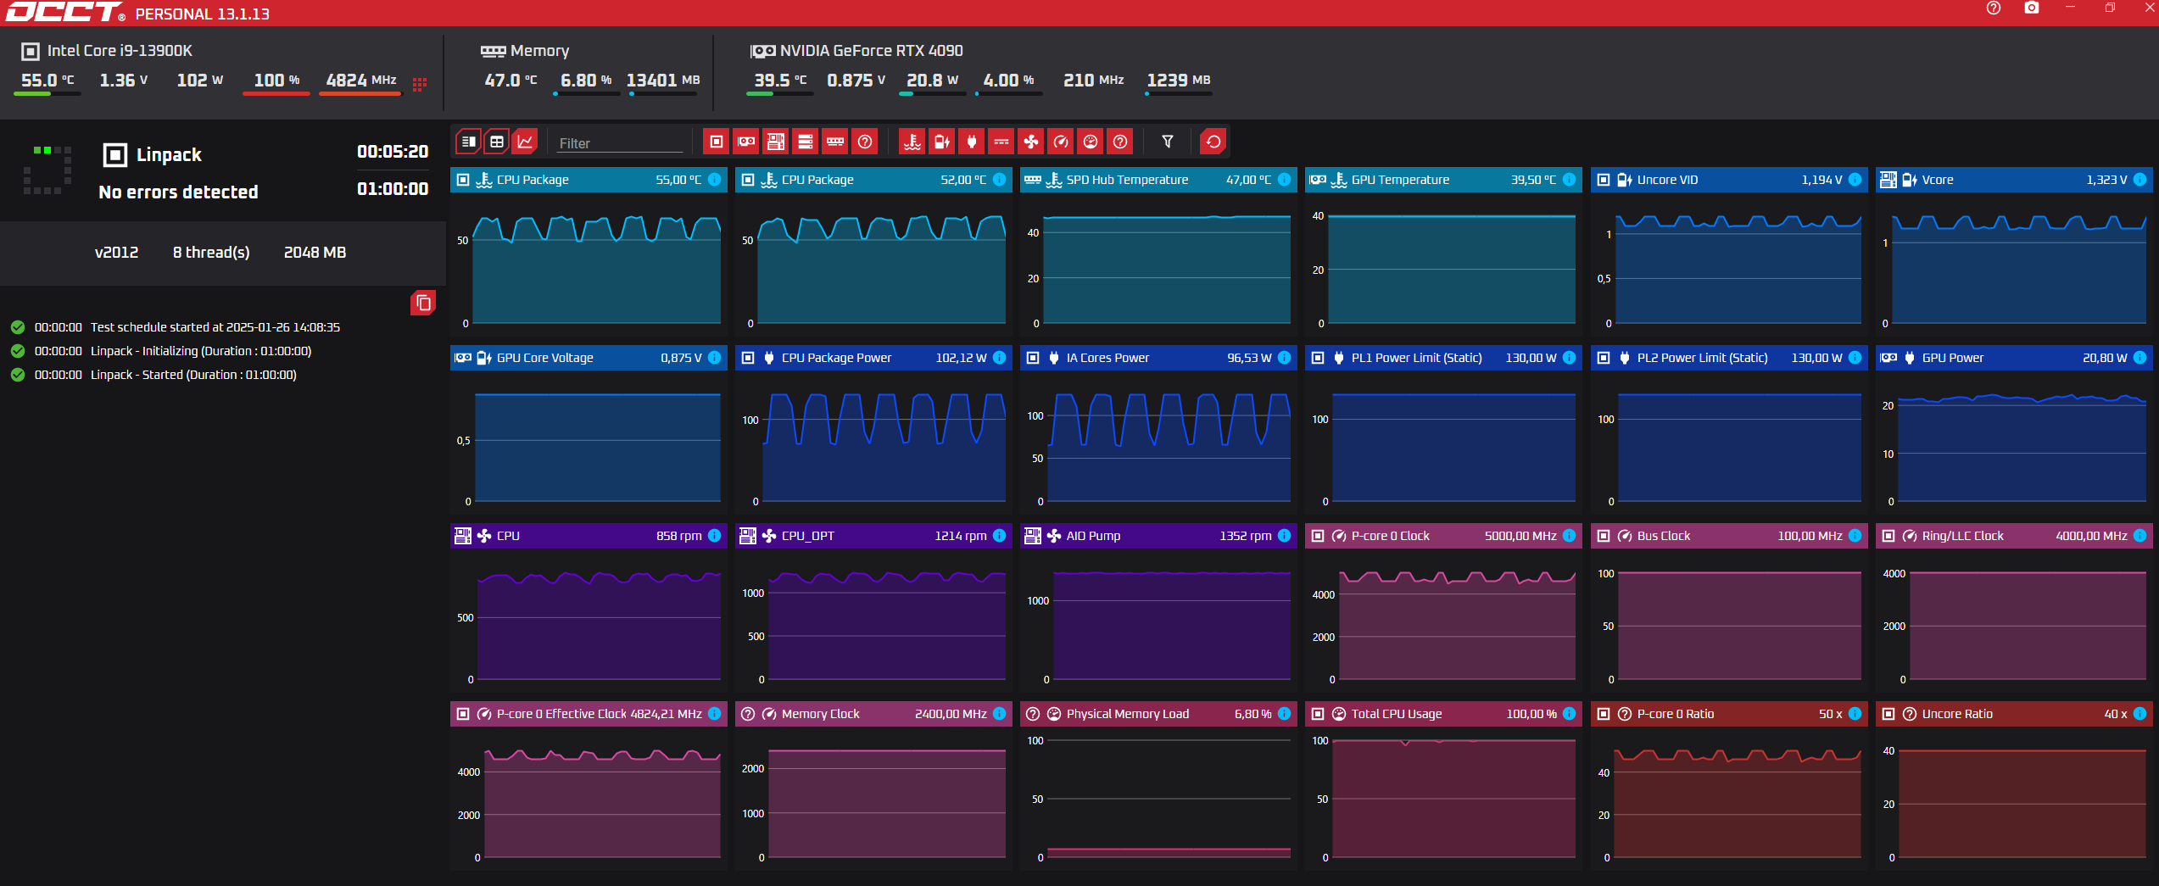Click the GPU temperature bar under 39.5 °C
The width and height of the screenshot is (2159, 886).
(780, 94)
